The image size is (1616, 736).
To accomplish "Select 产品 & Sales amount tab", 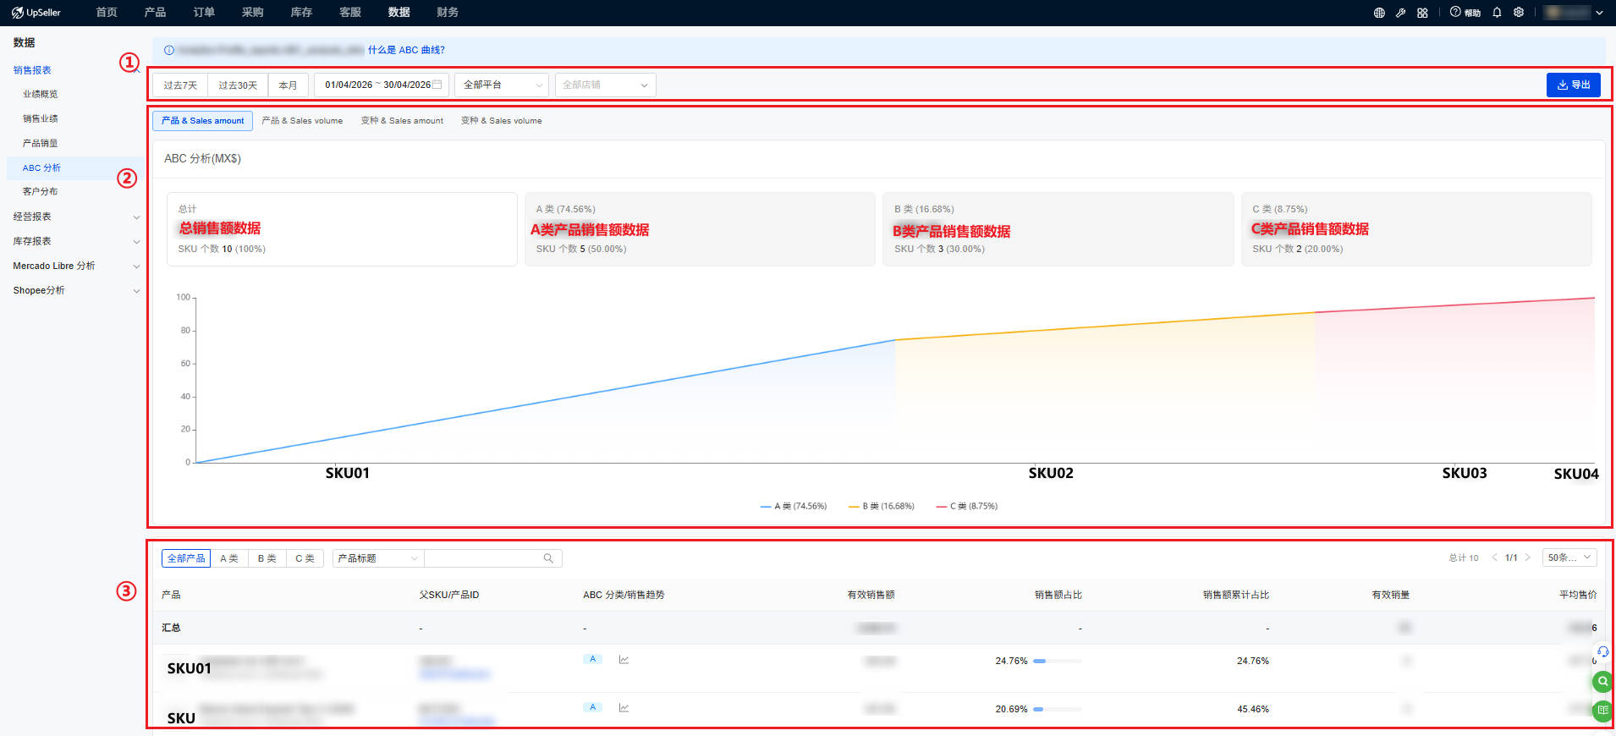I will 203,121.
